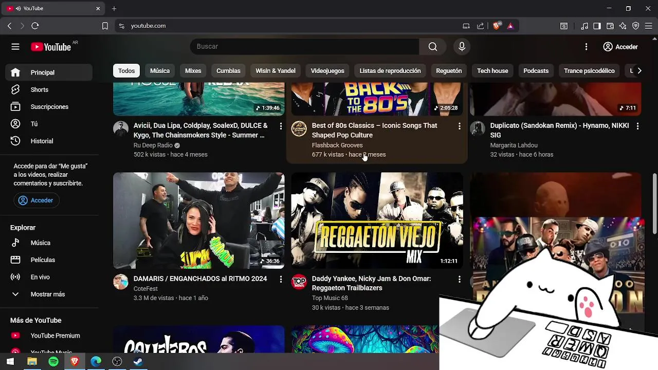Click Flashback Grooves channel name

click(x=337, y=145)
